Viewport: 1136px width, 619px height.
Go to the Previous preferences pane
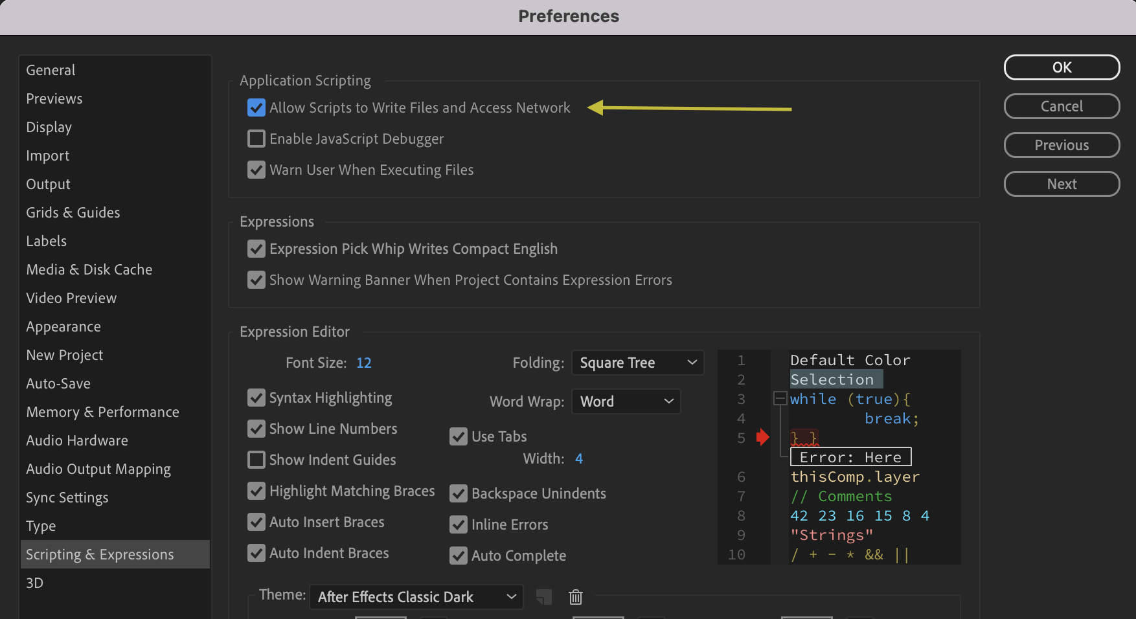(1062, 145)
